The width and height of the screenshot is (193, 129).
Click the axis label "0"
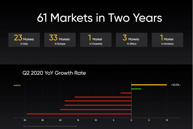coord(131,120)
